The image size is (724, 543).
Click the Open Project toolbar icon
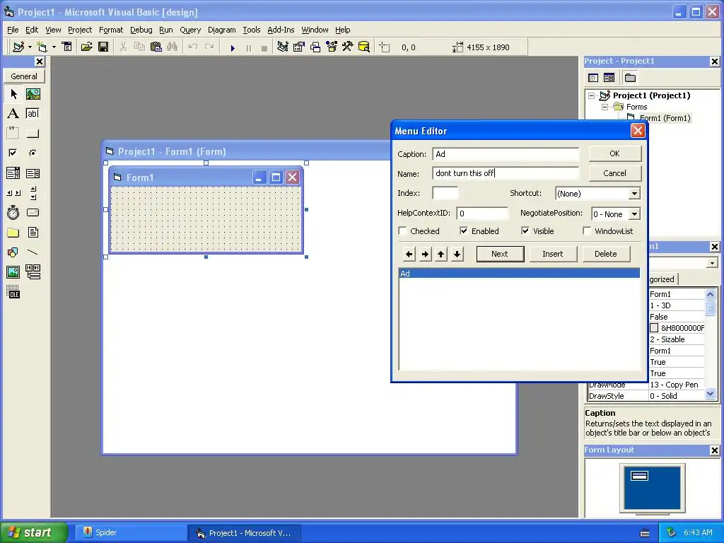click(x=86, y=47)
